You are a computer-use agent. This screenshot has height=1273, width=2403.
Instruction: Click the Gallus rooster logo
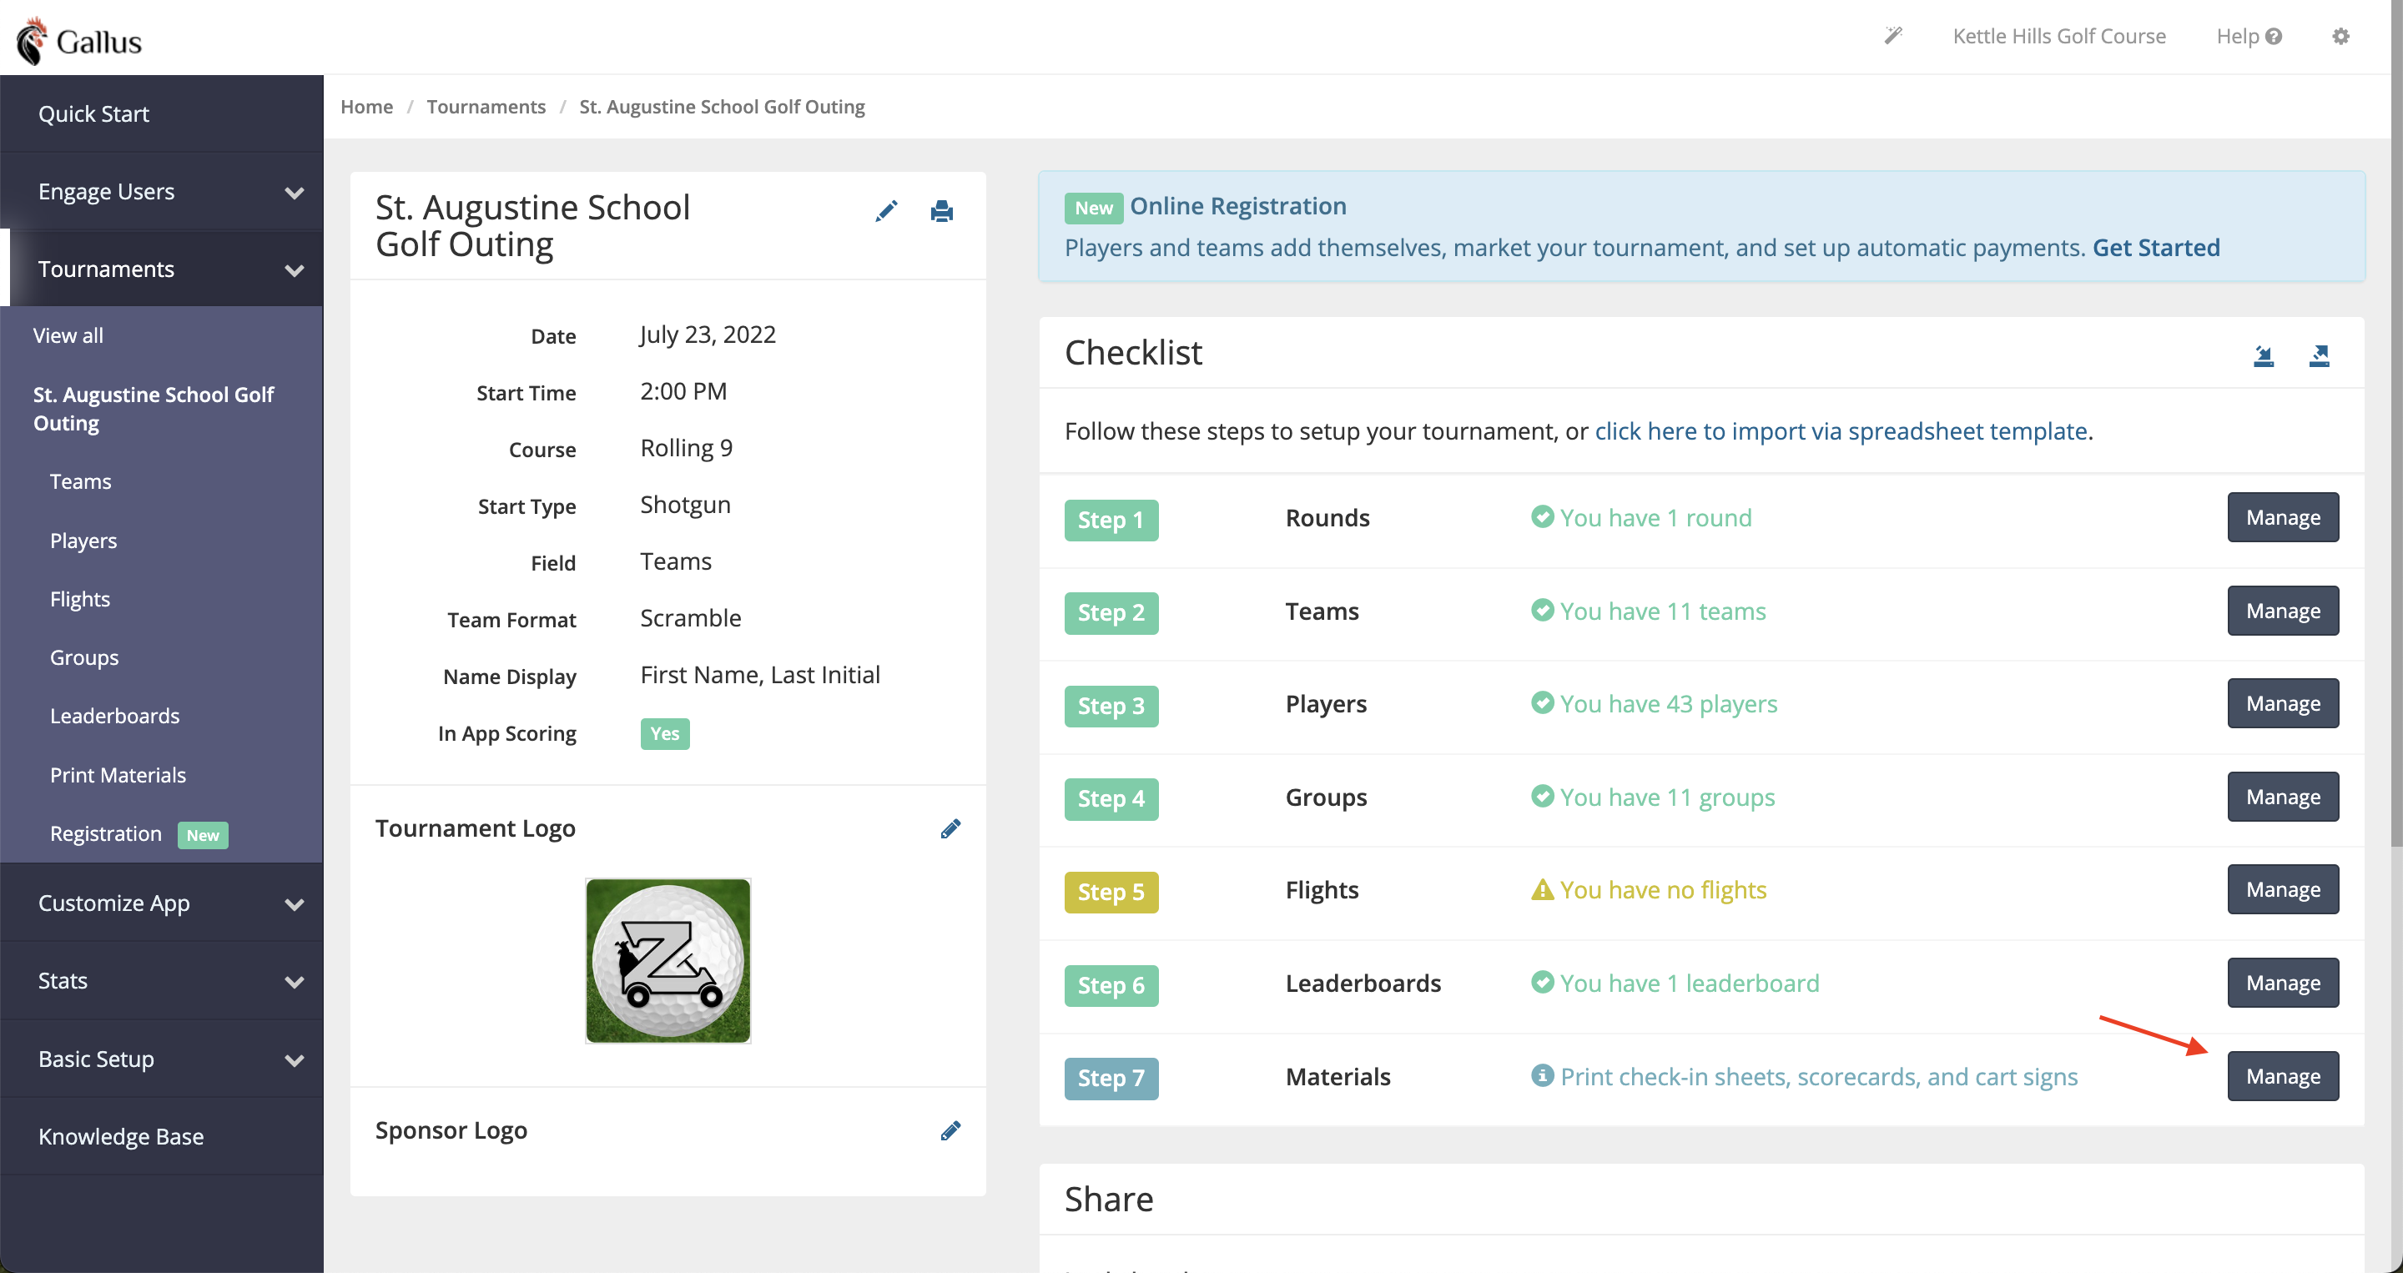(x=80, y=40)
